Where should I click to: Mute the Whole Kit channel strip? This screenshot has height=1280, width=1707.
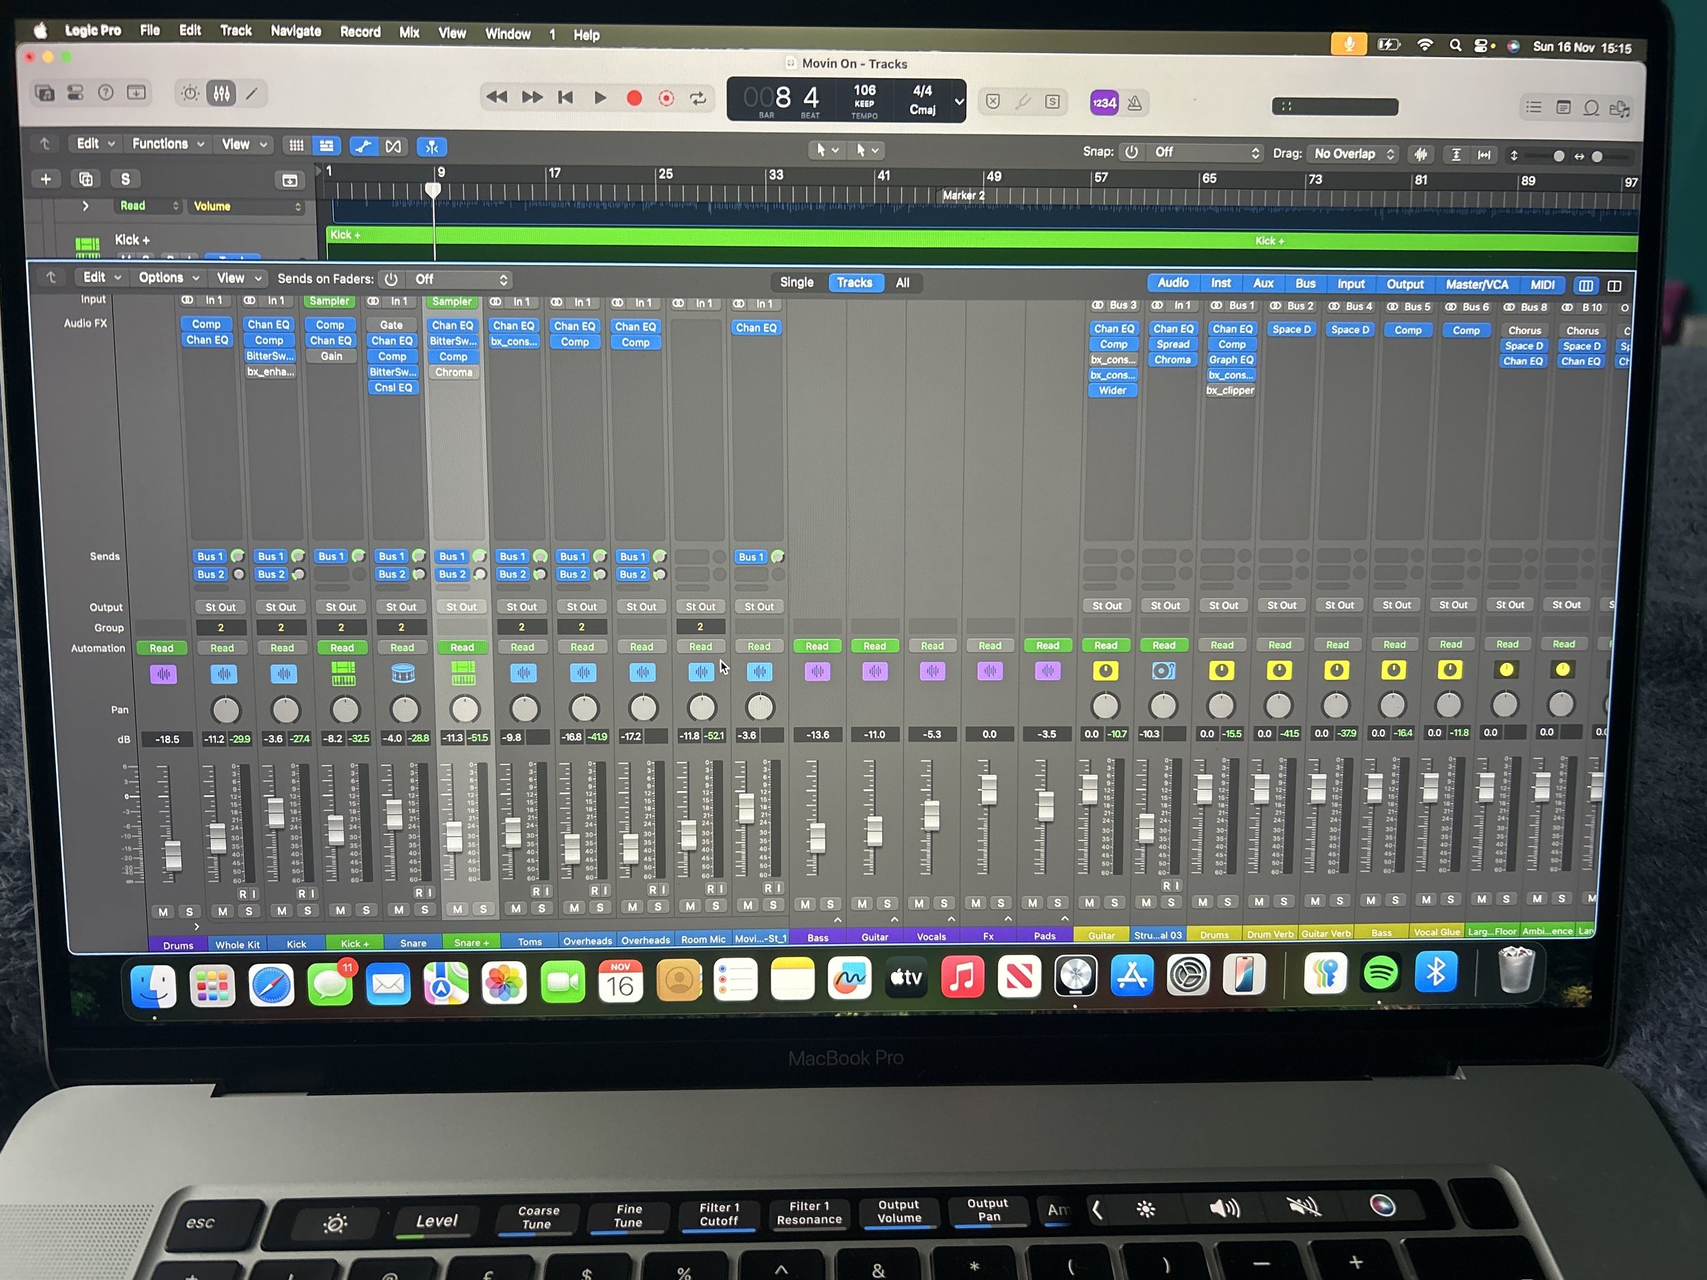223,911
